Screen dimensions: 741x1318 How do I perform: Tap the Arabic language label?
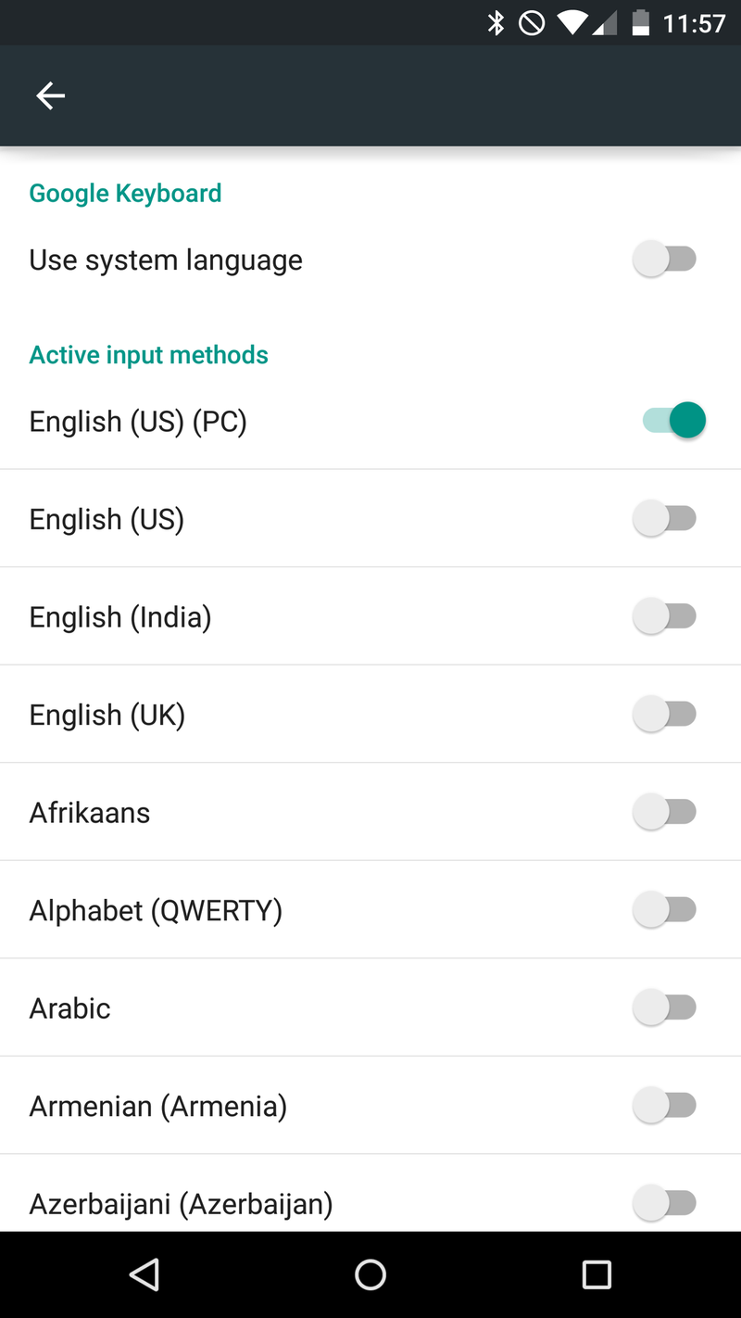click(70, 1008)
